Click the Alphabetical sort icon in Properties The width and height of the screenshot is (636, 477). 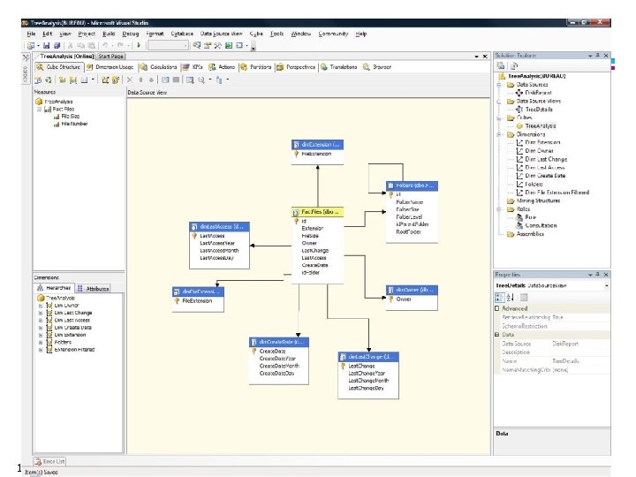click(511, 296)
